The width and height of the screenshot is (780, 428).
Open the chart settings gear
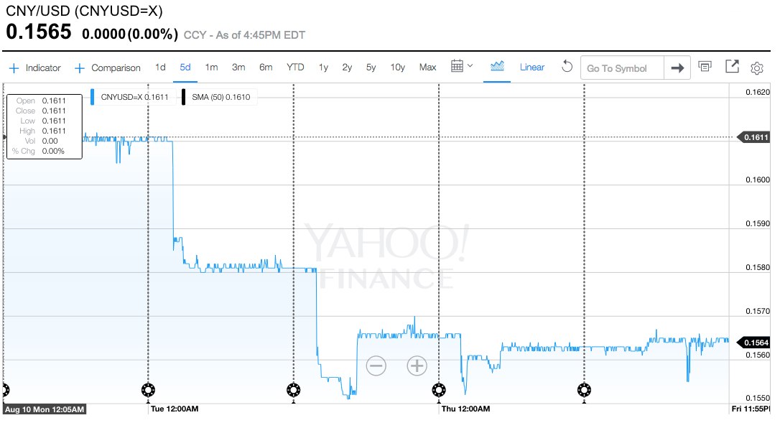[756, 68]
